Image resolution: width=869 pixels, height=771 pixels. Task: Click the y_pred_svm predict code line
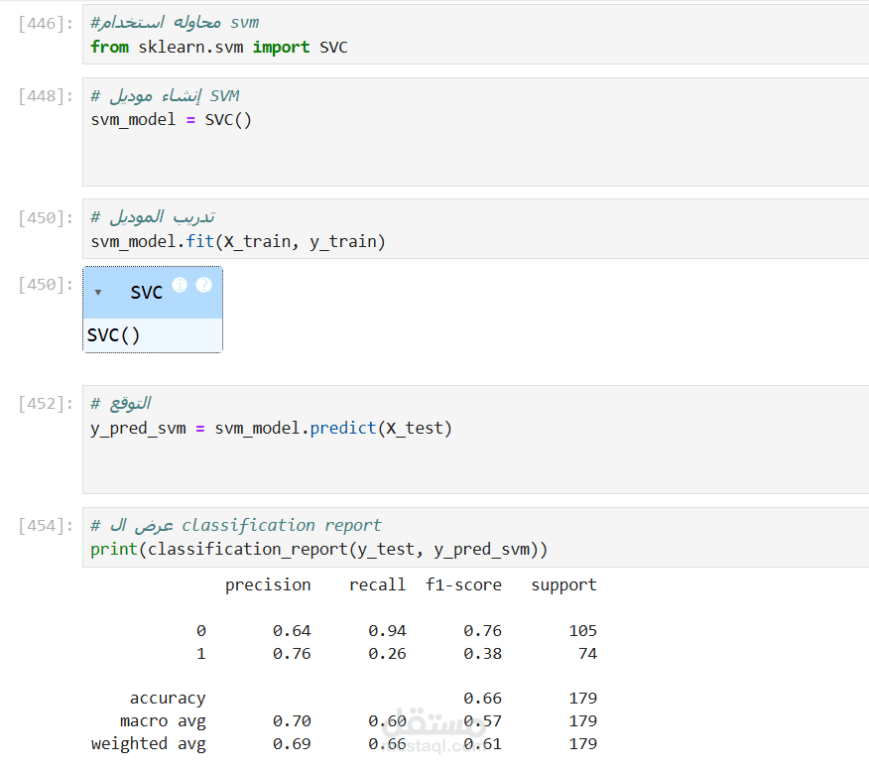(271, 429)
